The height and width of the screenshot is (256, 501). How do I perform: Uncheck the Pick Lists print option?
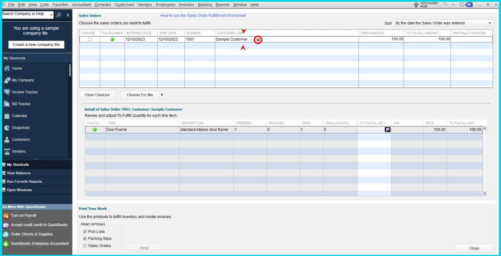tap(85, 231)
